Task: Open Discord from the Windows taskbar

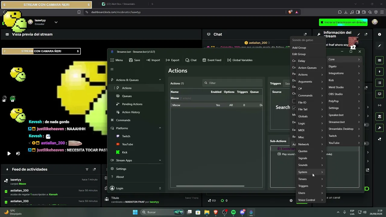Action: 242,212
